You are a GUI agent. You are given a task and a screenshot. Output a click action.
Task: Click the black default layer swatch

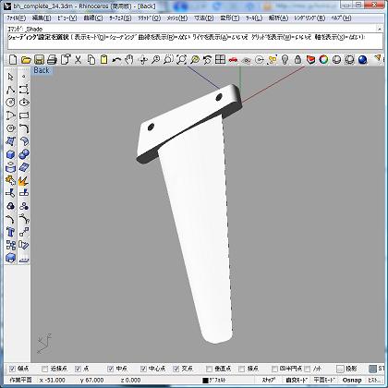(x=205, y=381)
